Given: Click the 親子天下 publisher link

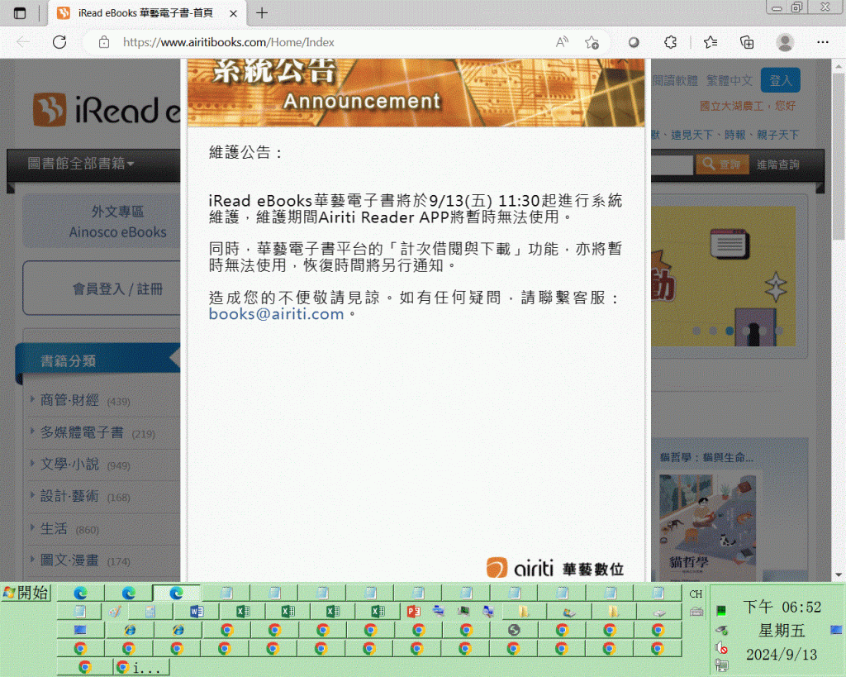Looking at the screenshot, I should [x=777, y=135].
